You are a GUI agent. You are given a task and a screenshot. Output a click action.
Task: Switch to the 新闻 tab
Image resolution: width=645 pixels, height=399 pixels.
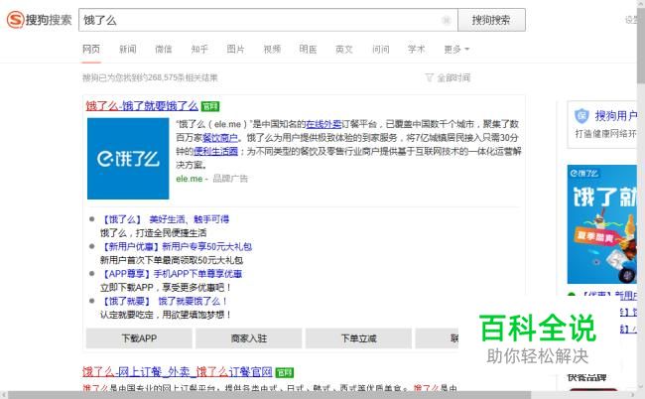[x=128, y=50]
